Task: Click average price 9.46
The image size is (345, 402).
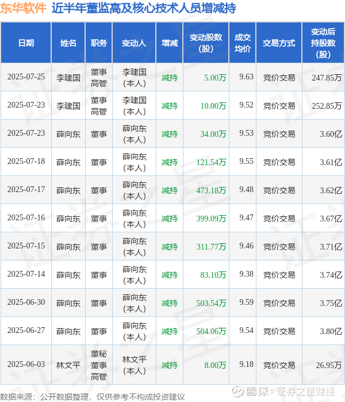Action: pos(246,246)
